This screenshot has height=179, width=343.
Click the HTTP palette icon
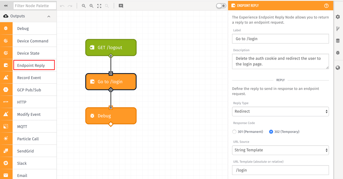coord(6,102)
